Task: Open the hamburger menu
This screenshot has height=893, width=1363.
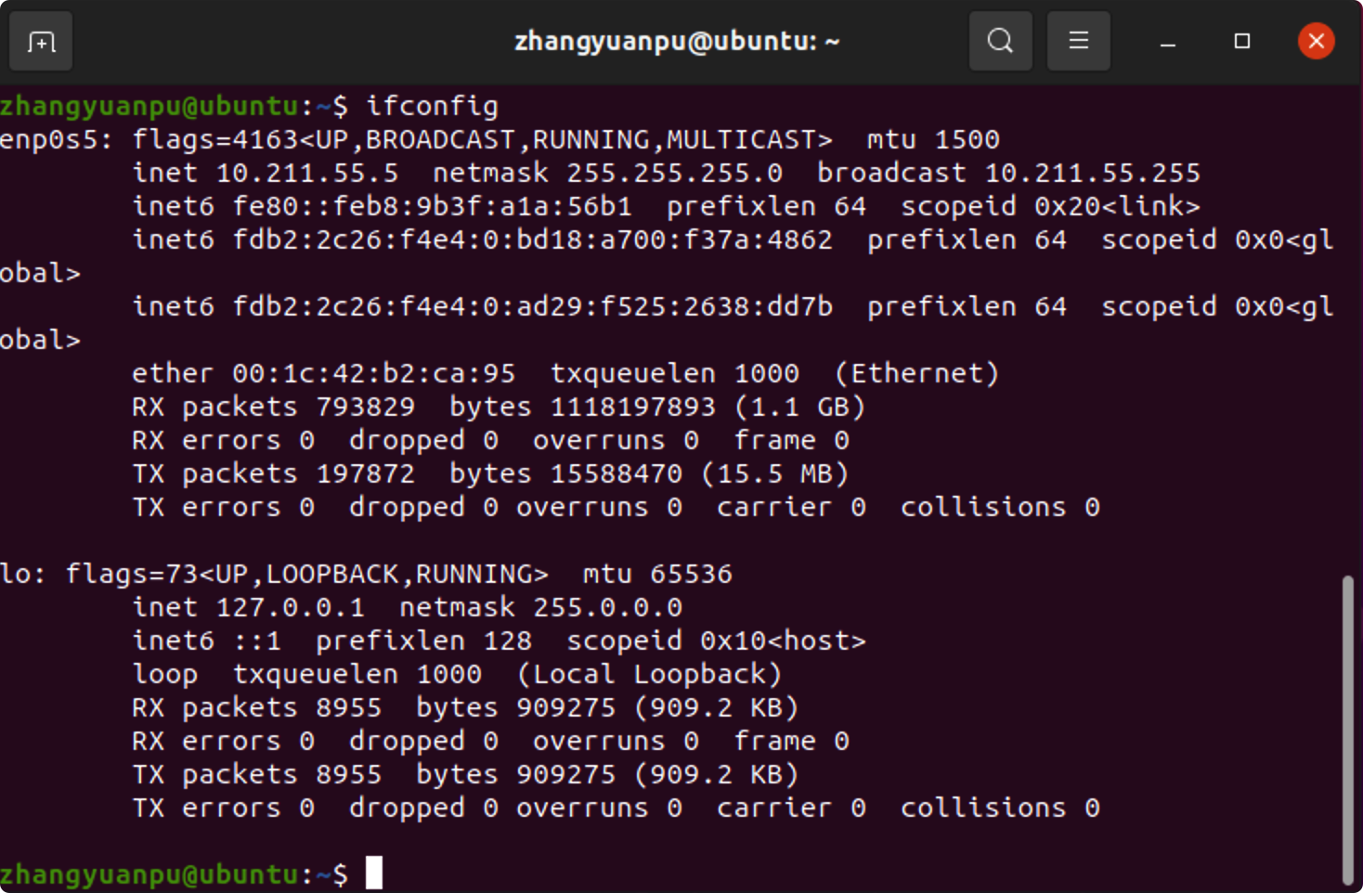Action: tap(1078, 41)
